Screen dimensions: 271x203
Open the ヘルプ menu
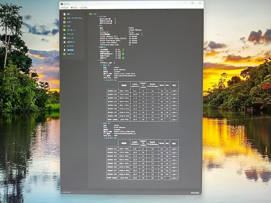coord(83,8)
